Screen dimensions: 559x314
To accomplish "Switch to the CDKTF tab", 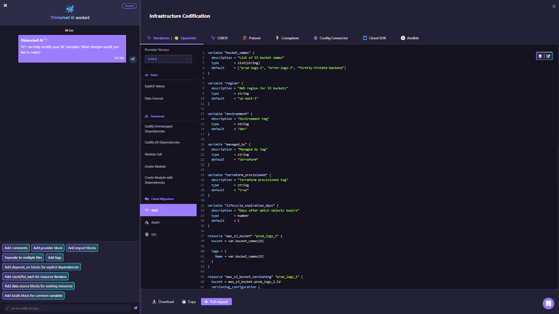I will tap(219, 38).
